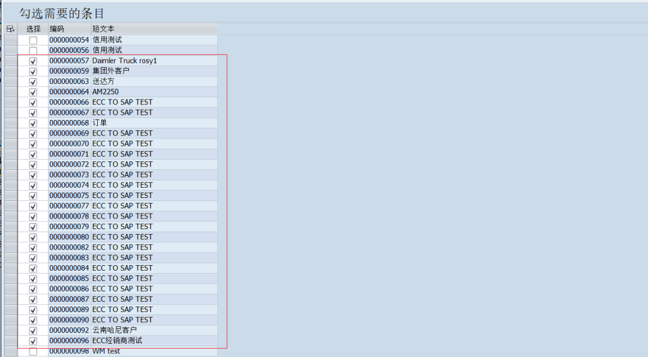The image size is (648, 357).
Task: Click text 'ECC经销商测试'
Action: tap(117, 340)
